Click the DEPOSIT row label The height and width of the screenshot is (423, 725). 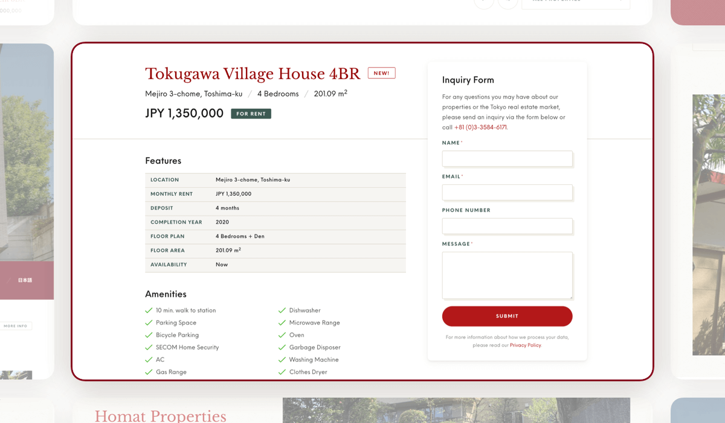coord(162,208)
